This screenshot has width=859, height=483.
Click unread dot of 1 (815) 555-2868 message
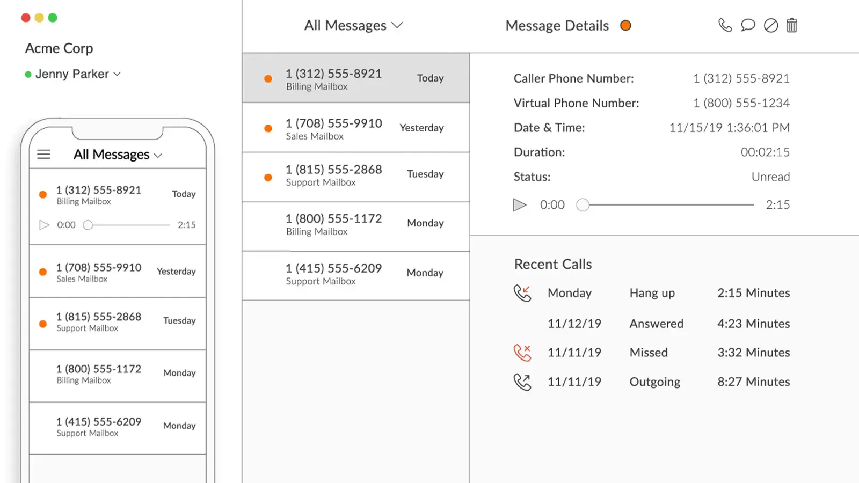[x=268, y=178]
